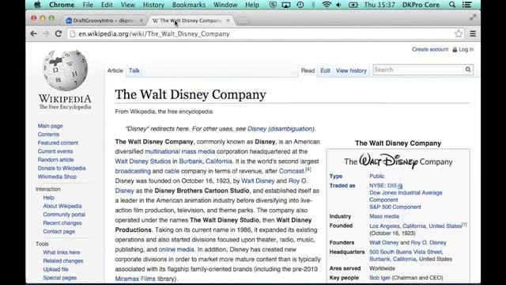
Task: Follow the Disney (disambiguation) link
Action: (x=281, y=128)
